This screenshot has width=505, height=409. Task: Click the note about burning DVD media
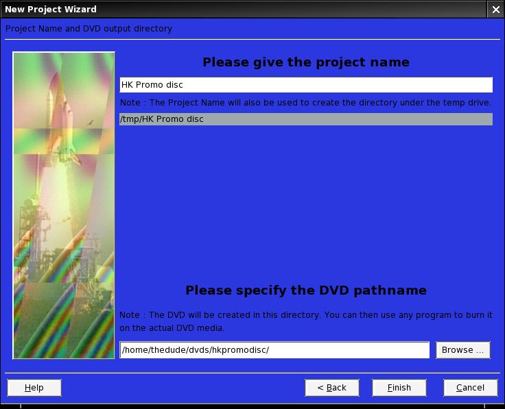click(x=305, y=321)
